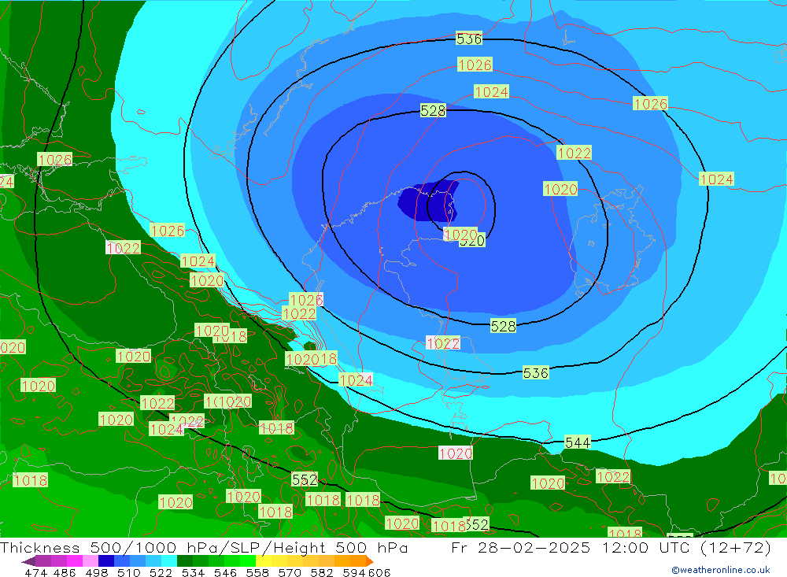Click the legend value 474

click(x=35, y=573)
